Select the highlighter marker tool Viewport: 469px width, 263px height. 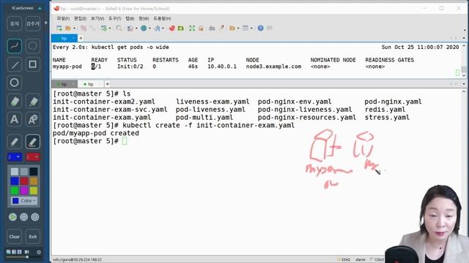click(32, 142)
